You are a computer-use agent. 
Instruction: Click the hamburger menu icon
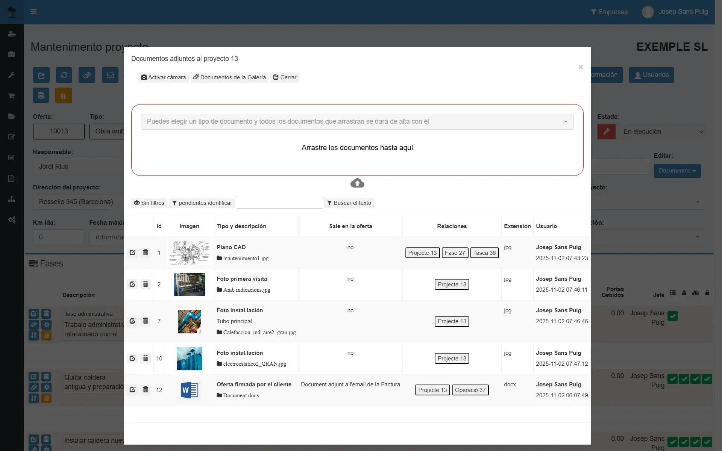coord(33,12)
